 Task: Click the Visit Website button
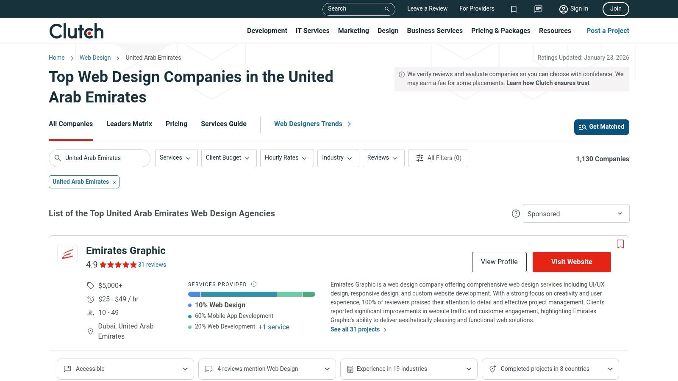[571, 262]
